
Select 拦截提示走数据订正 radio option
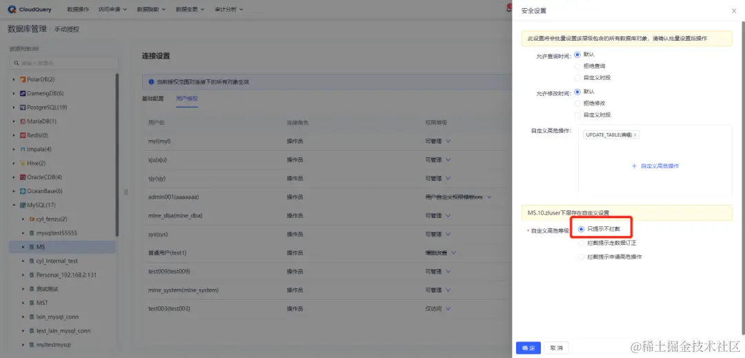click(x=581, y=243)
